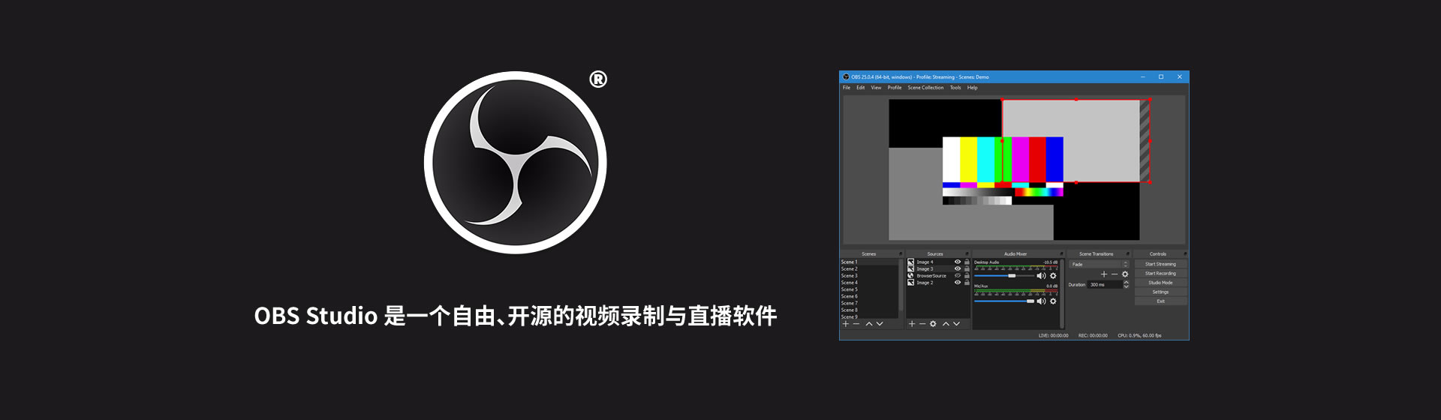The height and width of the screenshot is (420, 1441).
Task: Open the Scene Collection menu
Action: pyautogui.click(x=925, y=88)
